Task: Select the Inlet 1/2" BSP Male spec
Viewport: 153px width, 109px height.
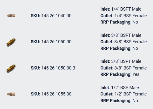Action: pos(119,88)
